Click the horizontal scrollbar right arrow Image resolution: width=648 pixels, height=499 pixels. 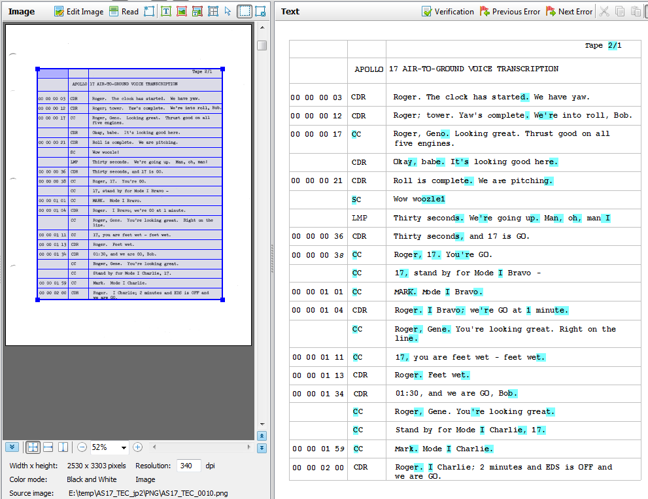pos(248,447)
